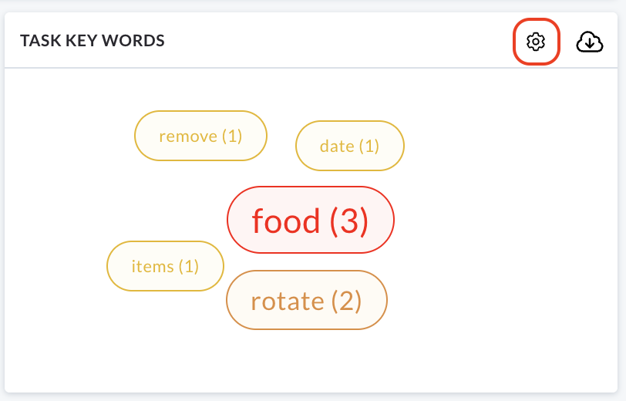Filter tasks by the orange rotate keyword
The width and height of the screenshot is (626, 401).
pos(307,300)
